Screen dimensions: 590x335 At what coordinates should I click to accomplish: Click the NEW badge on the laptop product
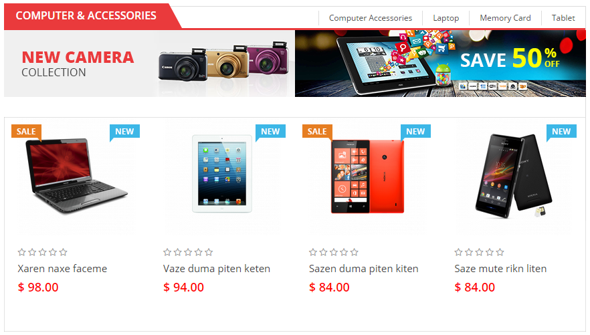[x=125, y=131]
